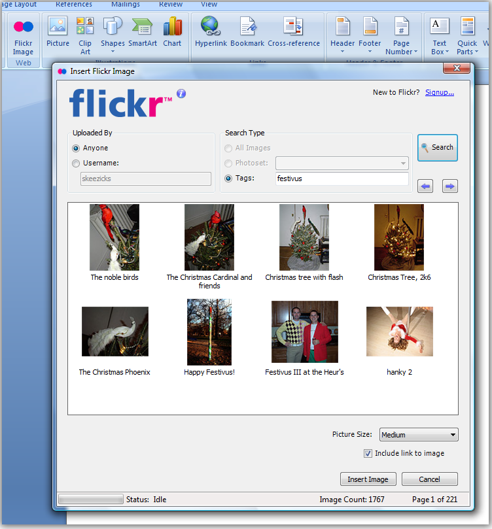Click the Hyperlink icon
Viewport: 492px width, 529px height.
(211, 32)
